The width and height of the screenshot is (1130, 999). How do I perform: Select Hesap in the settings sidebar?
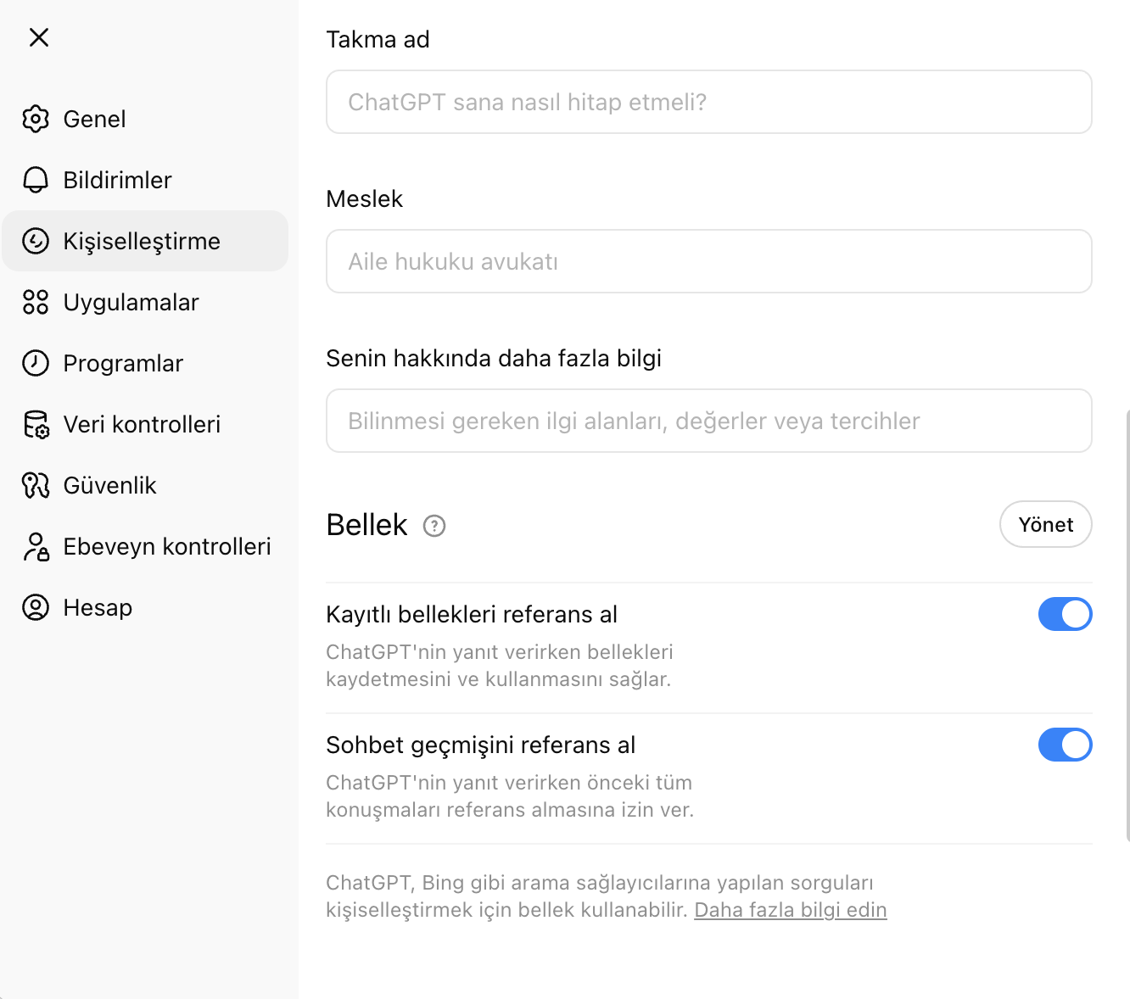[x=98, y=607]
